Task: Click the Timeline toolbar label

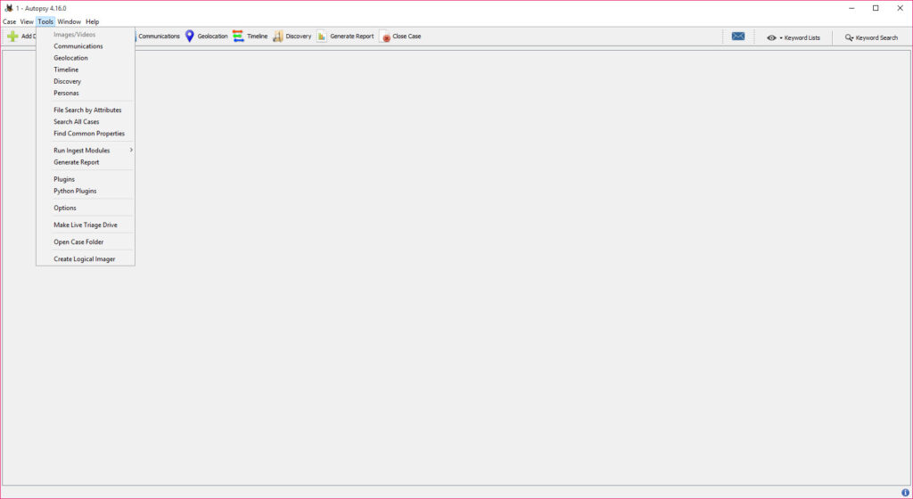Action: (257, 36)
